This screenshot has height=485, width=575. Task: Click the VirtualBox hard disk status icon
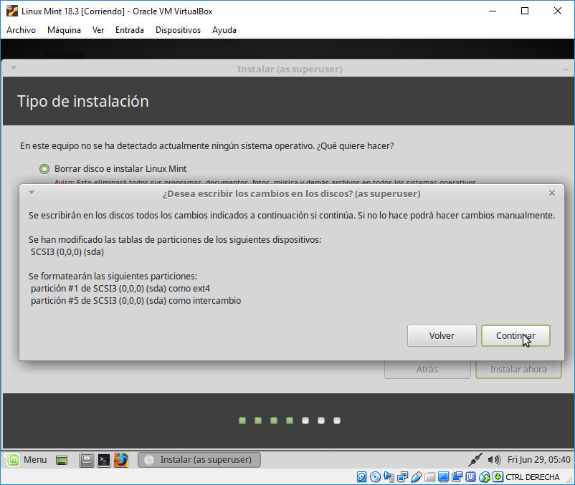click(361, 477)
